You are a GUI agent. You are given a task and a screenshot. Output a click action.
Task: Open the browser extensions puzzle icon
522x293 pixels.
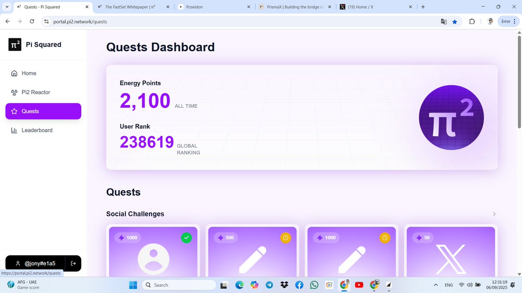coord(472,21)
